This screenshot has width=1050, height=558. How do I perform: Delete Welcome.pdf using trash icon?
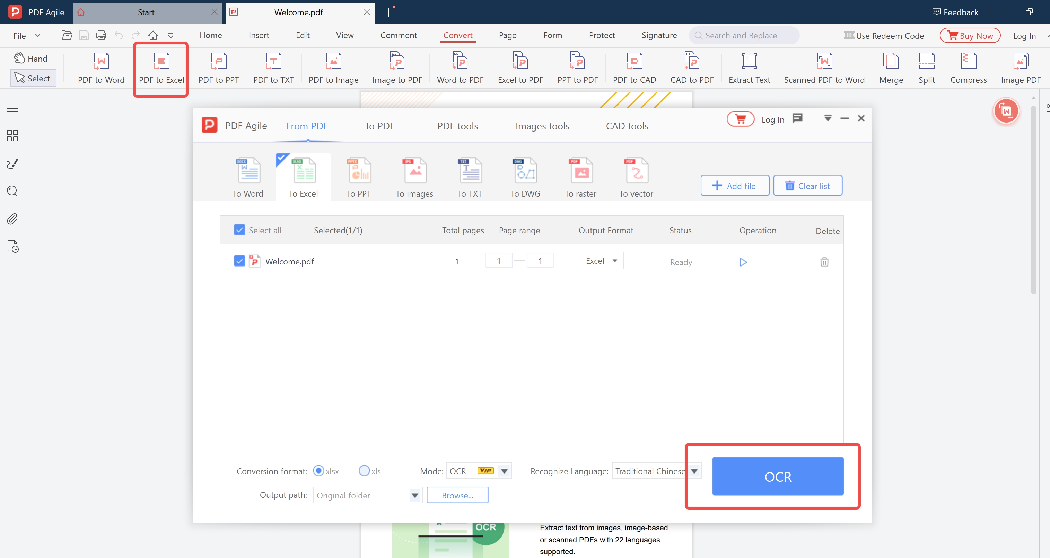(824, 262)
